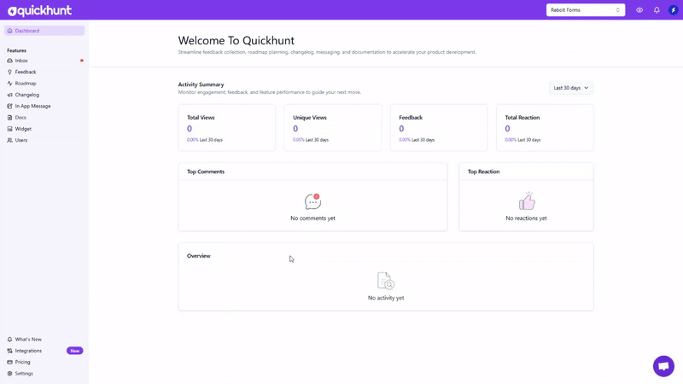The width and height of the screenshot is (683, 384).
Task: Click the Welcome To Quickhunt title
Action: tap(236, 40)
